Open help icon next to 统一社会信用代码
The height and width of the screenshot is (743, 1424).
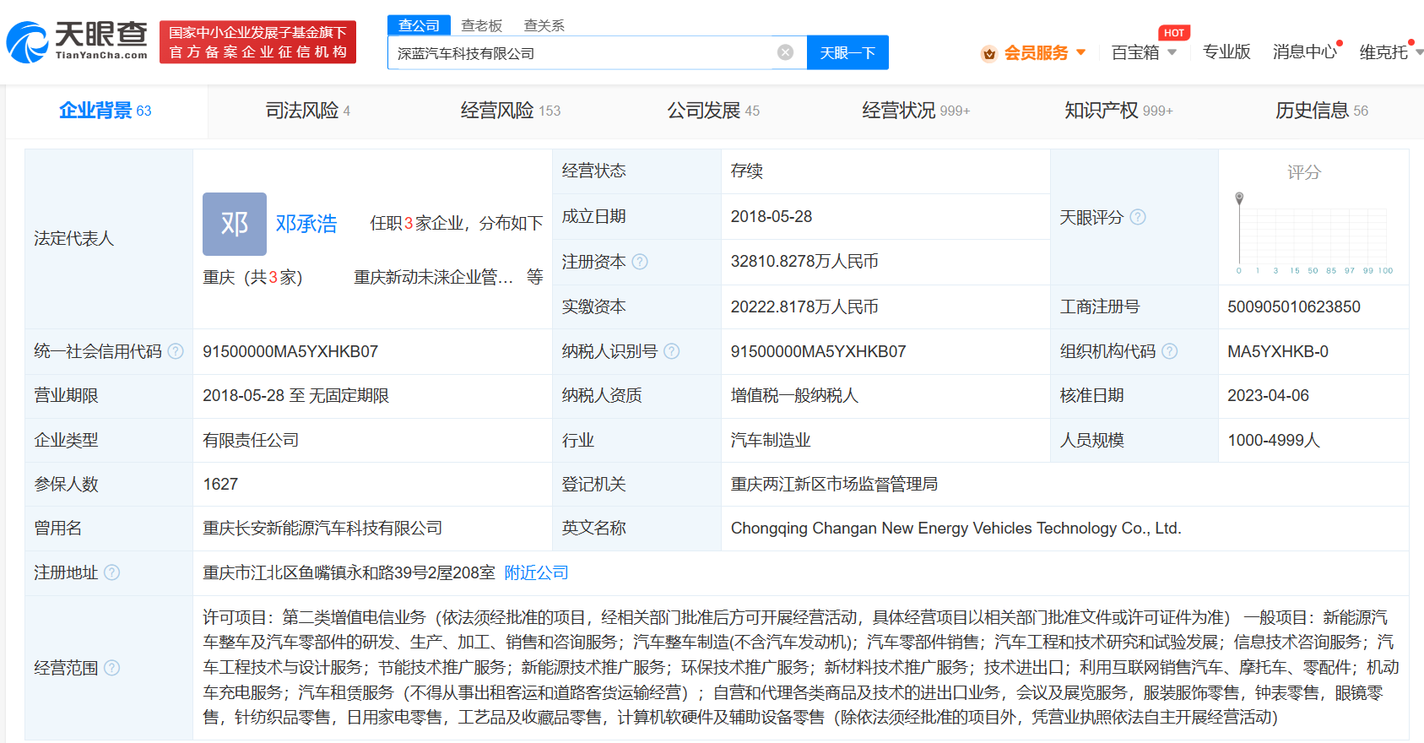click(176, 351)
